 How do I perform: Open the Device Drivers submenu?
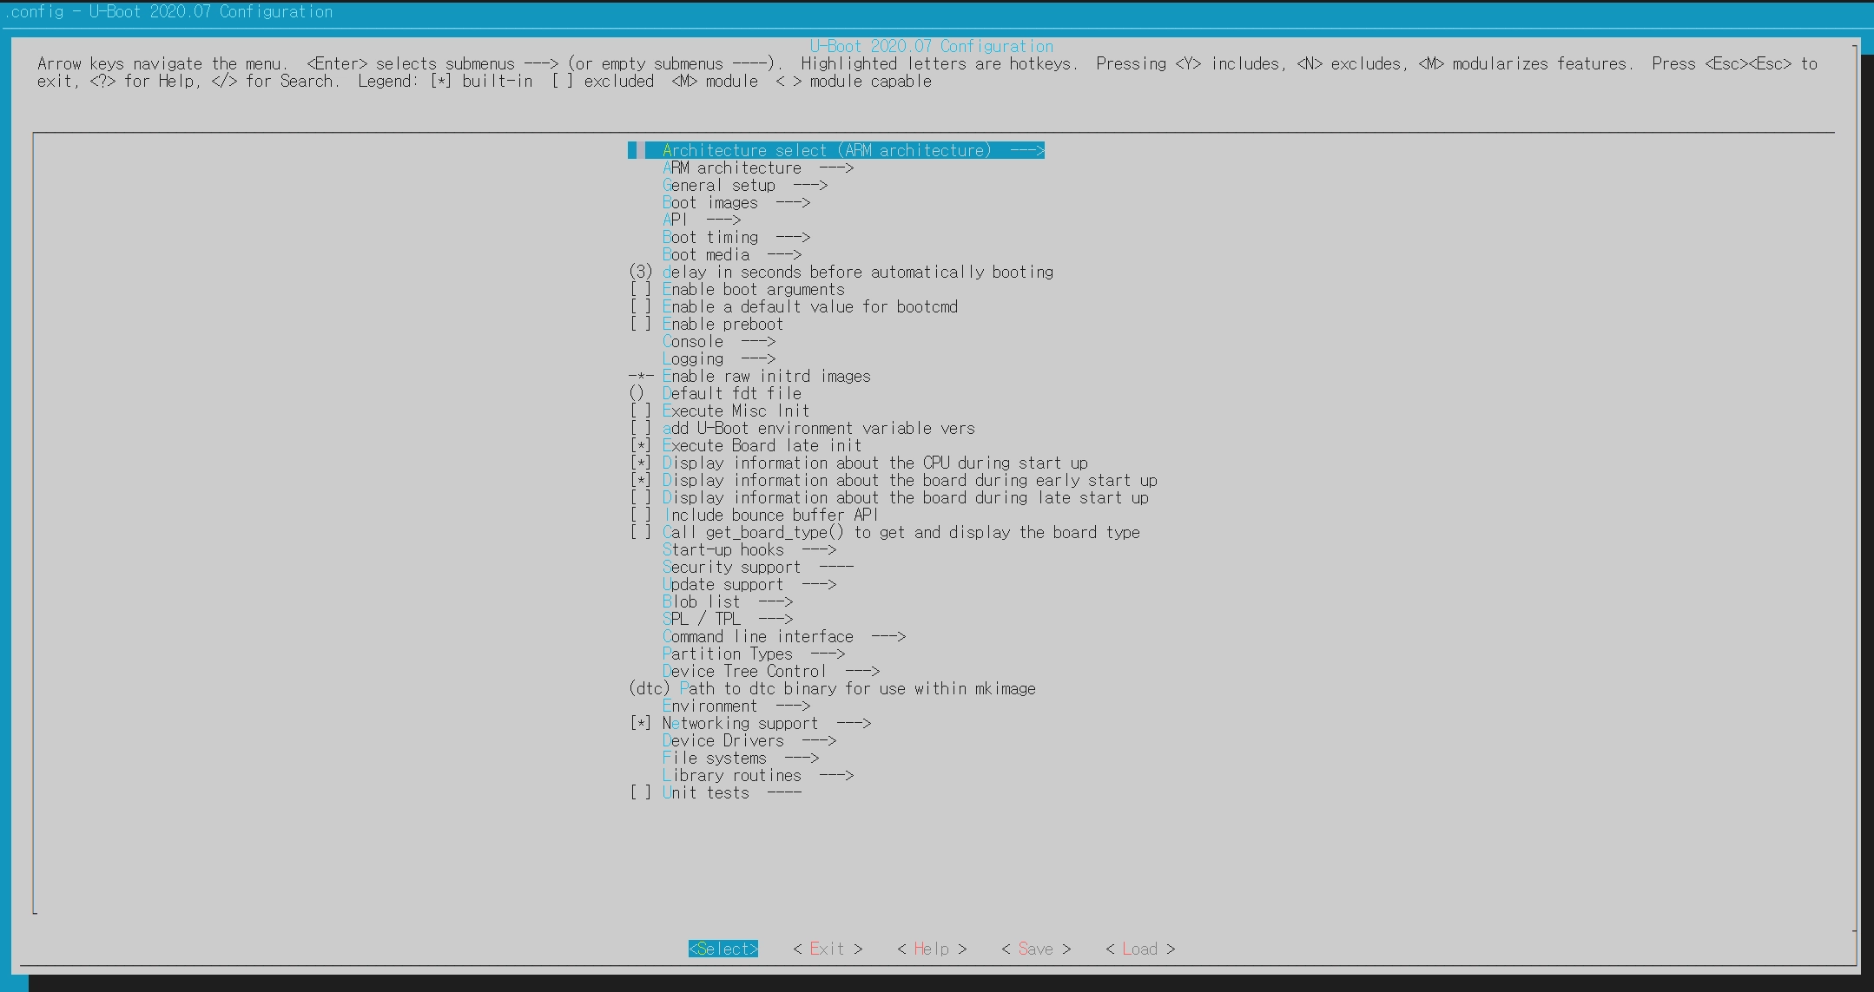pyautogui.click(x=749, y=740)
